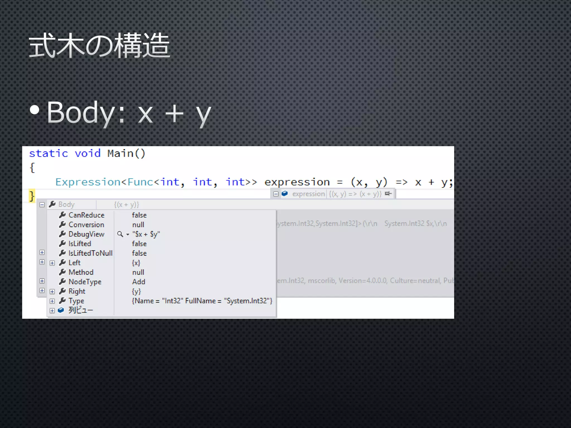
Task: Click the wrench icon beside CanReduce
Action: tap(62, 215)
